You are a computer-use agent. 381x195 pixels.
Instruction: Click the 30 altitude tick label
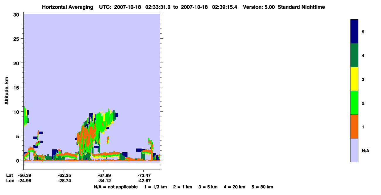[16, 14]
